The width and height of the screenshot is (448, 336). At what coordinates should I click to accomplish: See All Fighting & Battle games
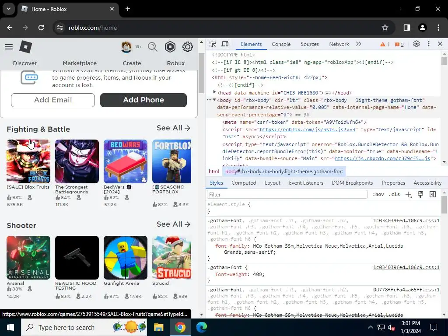(x=173, y=128)
